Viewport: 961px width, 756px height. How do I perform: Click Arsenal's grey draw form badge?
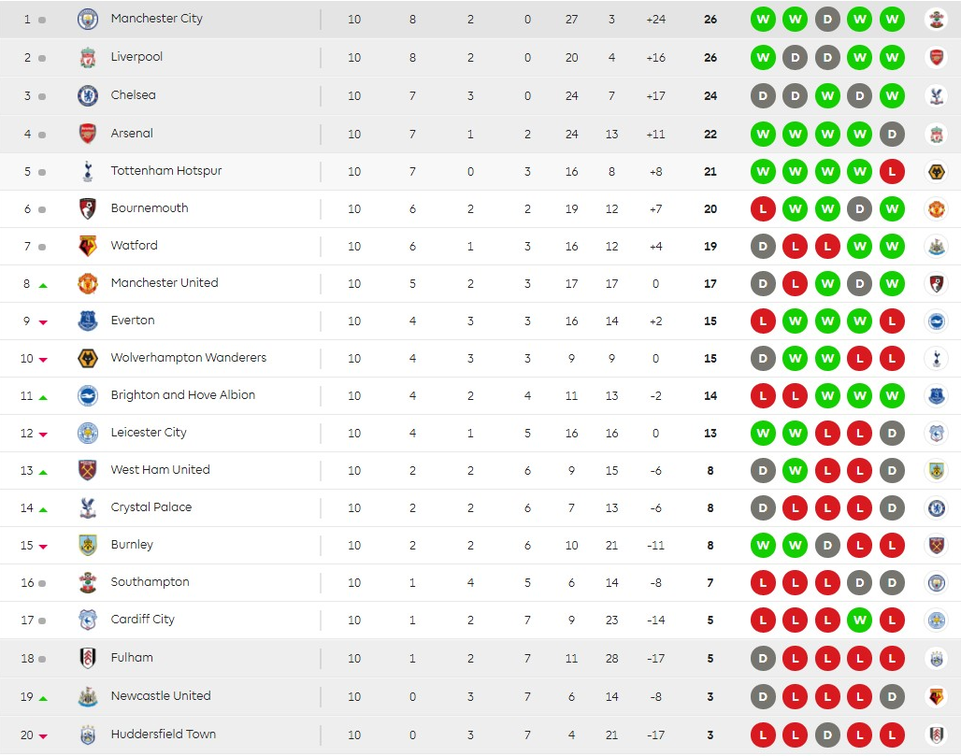coord(892,134)
